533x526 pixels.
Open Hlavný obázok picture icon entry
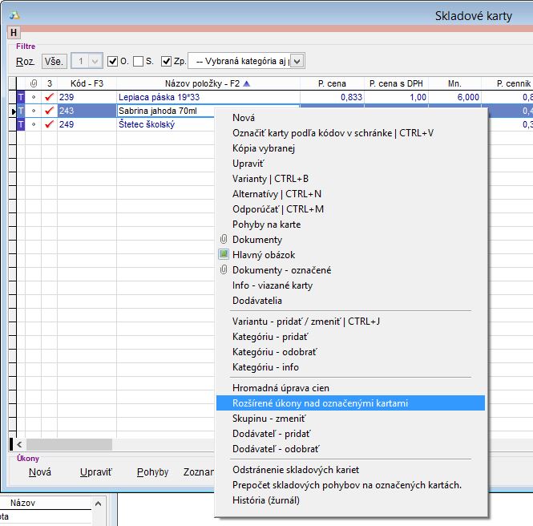pyautogui.click(x=263, y=255)
